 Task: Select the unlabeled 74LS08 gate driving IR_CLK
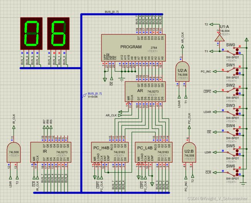click(14, 153)
